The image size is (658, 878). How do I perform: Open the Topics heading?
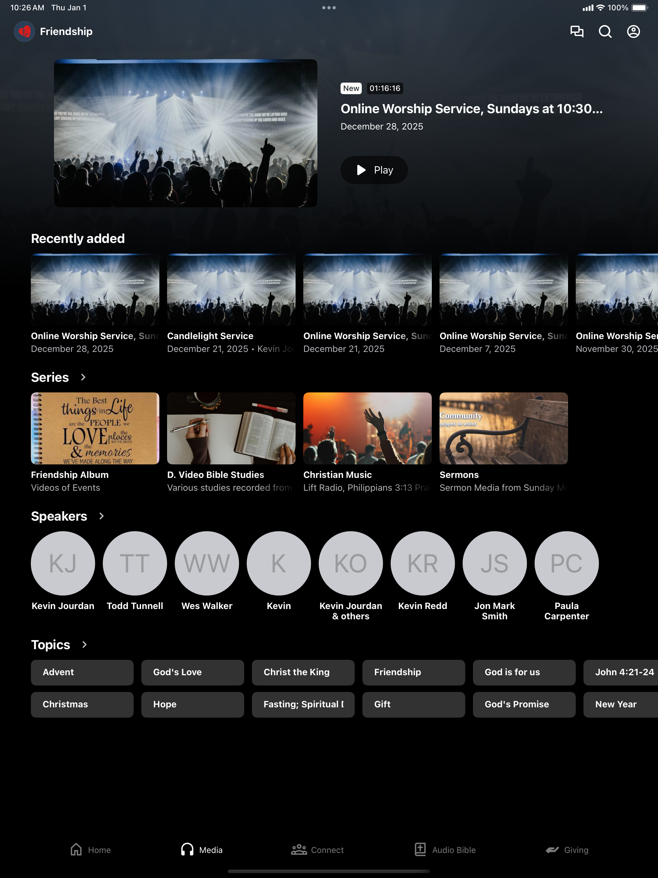pos(50,645)
